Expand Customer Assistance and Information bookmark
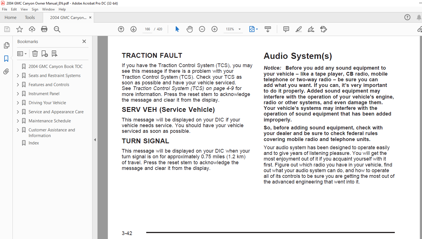The width and height of the screenshot is (422, 239). pos(18,130)
